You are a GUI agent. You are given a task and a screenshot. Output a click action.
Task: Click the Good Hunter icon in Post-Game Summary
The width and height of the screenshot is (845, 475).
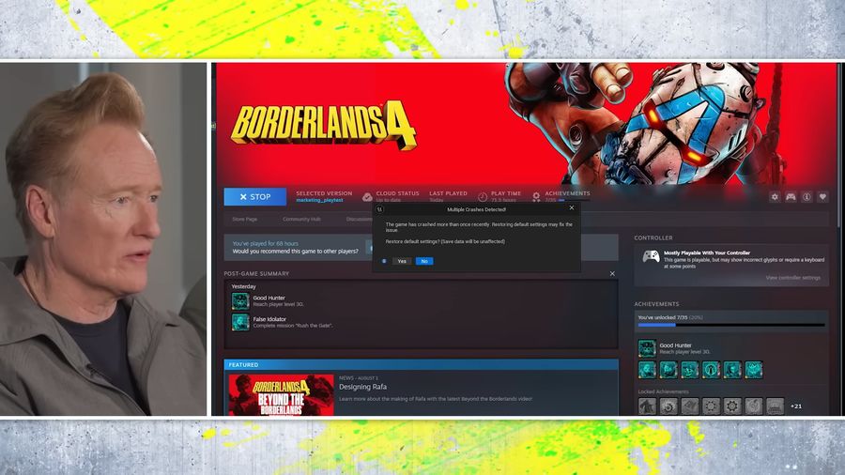pos(240,301)
